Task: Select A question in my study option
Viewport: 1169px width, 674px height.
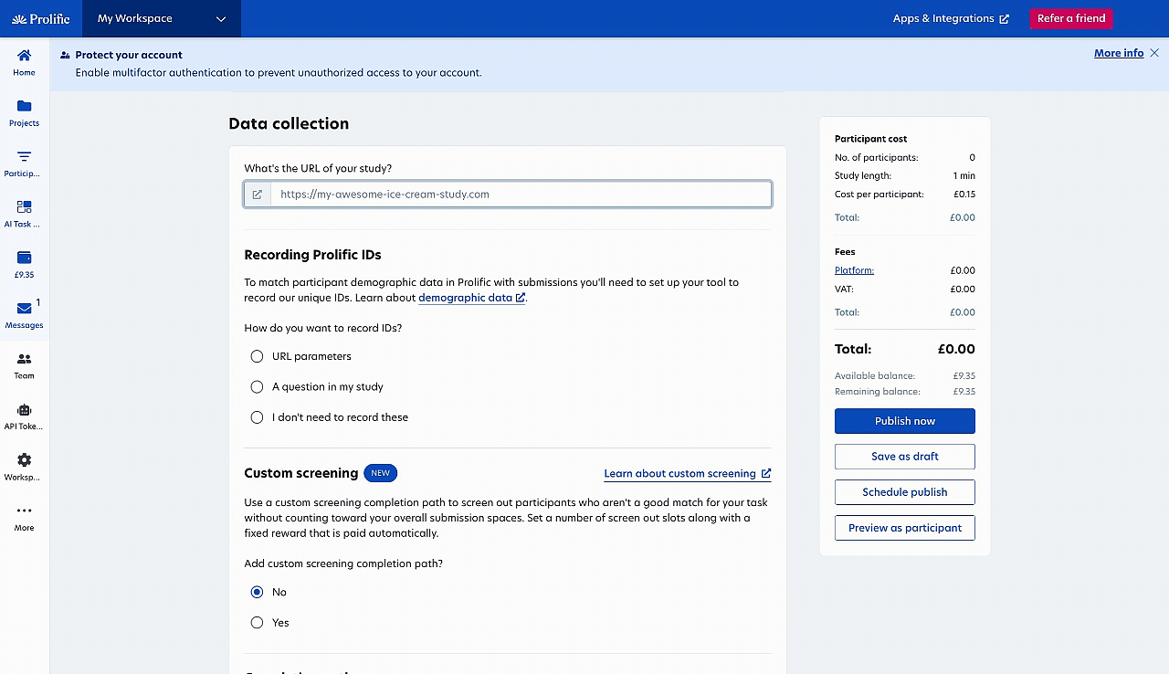Action: (257, 386)
